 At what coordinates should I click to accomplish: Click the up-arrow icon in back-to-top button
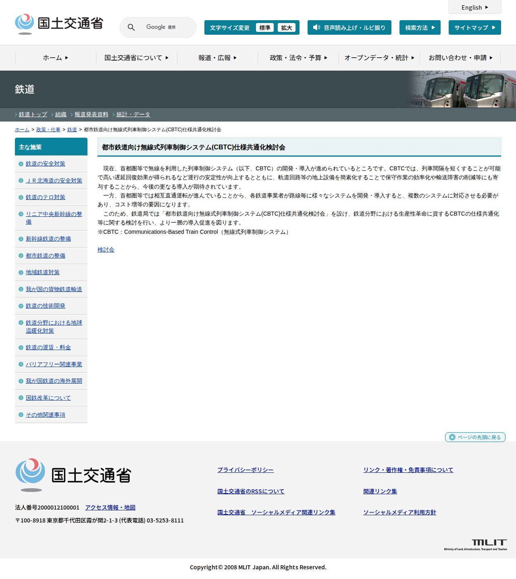coord(452,437)
